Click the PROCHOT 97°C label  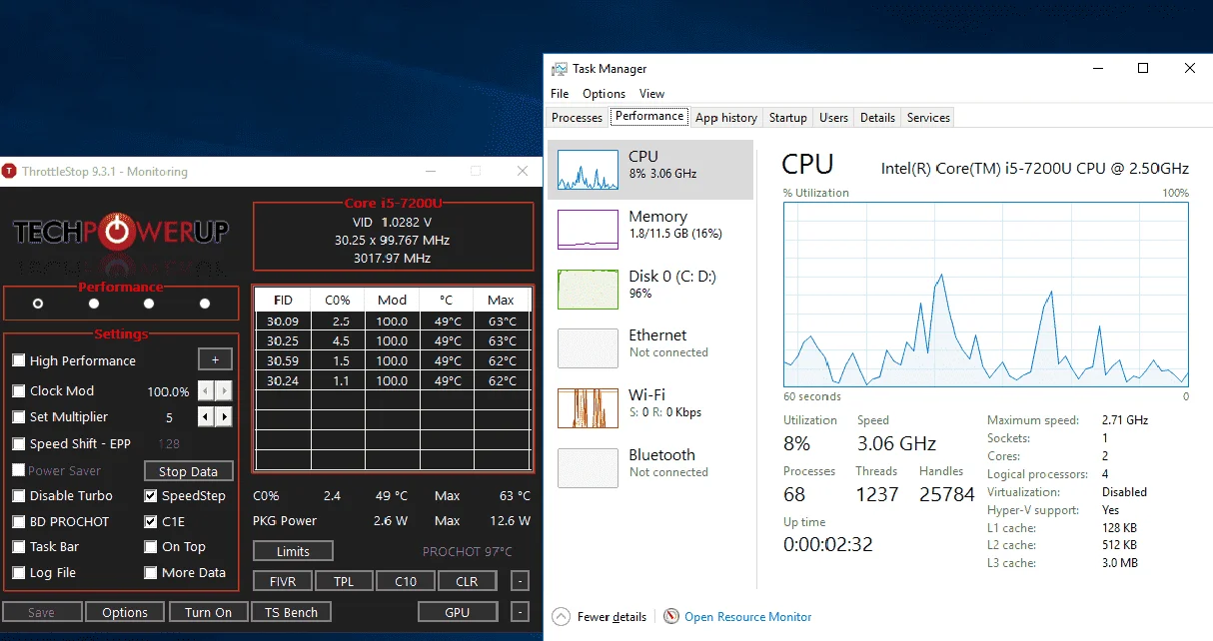pos(468,551)
